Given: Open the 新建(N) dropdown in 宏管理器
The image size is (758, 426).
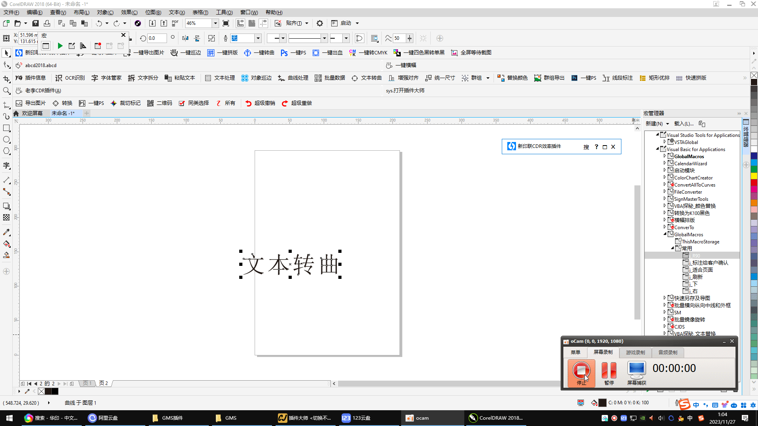Looking at the screenshot, I should 657,123.
